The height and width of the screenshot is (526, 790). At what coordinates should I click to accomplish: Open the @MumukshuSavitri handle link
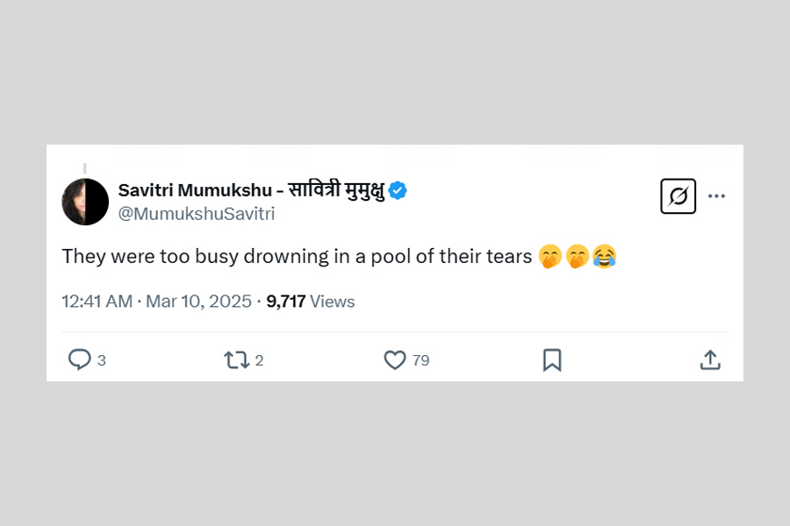[x=196, y=213]
